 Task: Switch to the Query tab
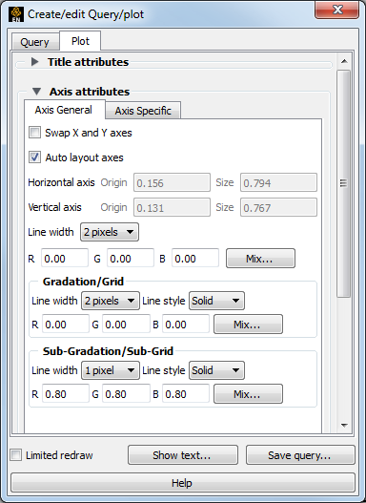tap(34, 42)
